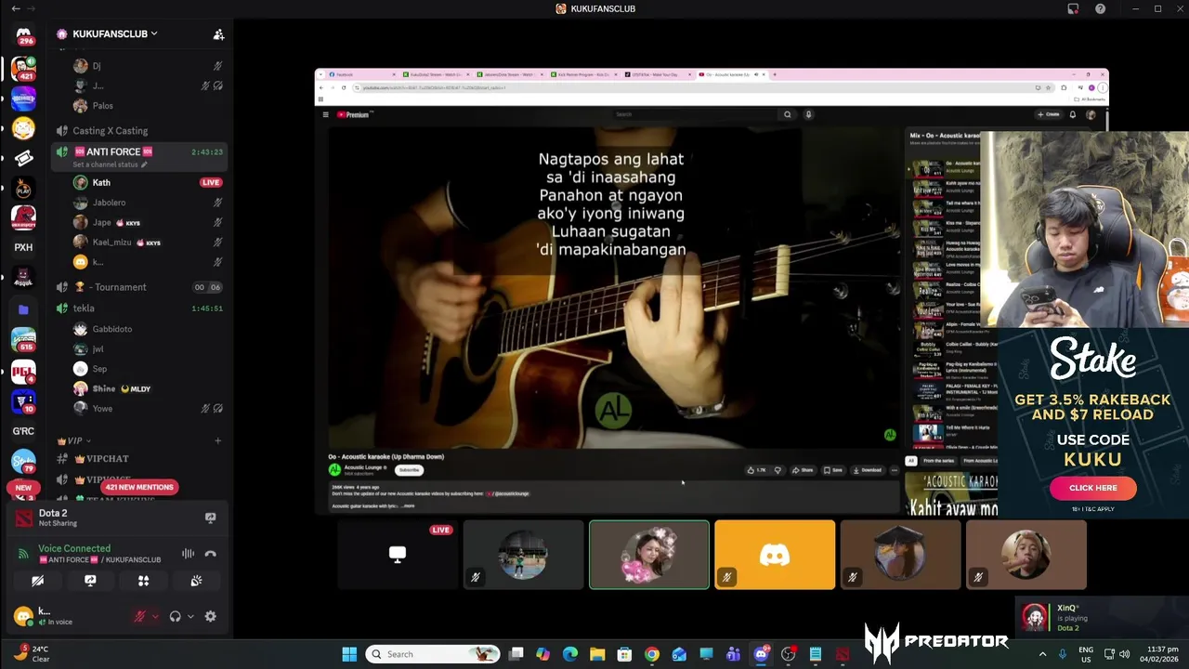The width and height of the screenshot is (1189, 669).
Task: Open the weather widget showing 24°C Clear
Action: [32, 654]
